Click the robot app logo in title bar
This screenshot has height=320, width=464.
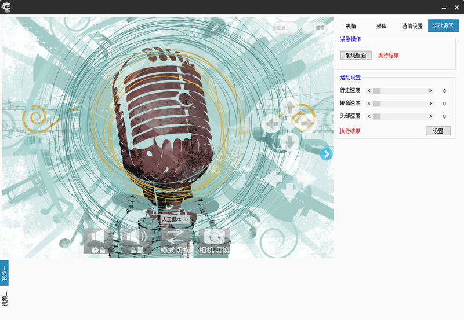[x=6, y=7]
